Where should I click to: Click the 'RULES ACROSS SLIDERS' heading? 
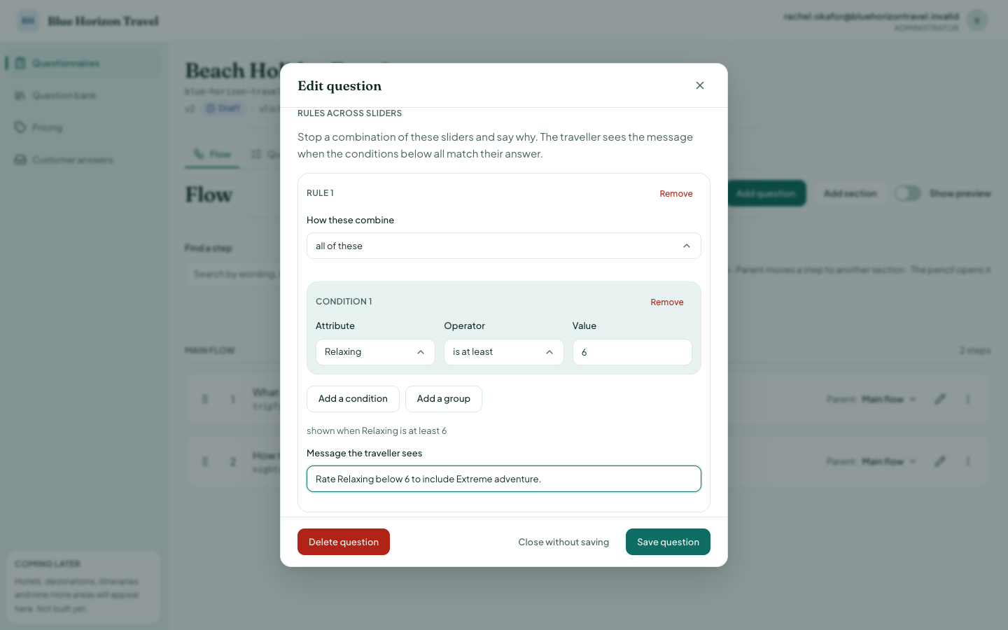349,113
